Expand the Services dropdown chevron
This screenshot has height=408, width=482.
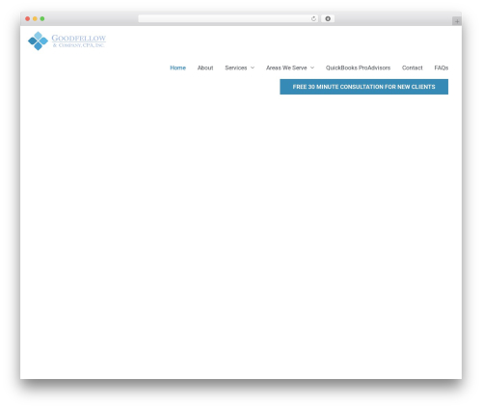pos(253,68)
